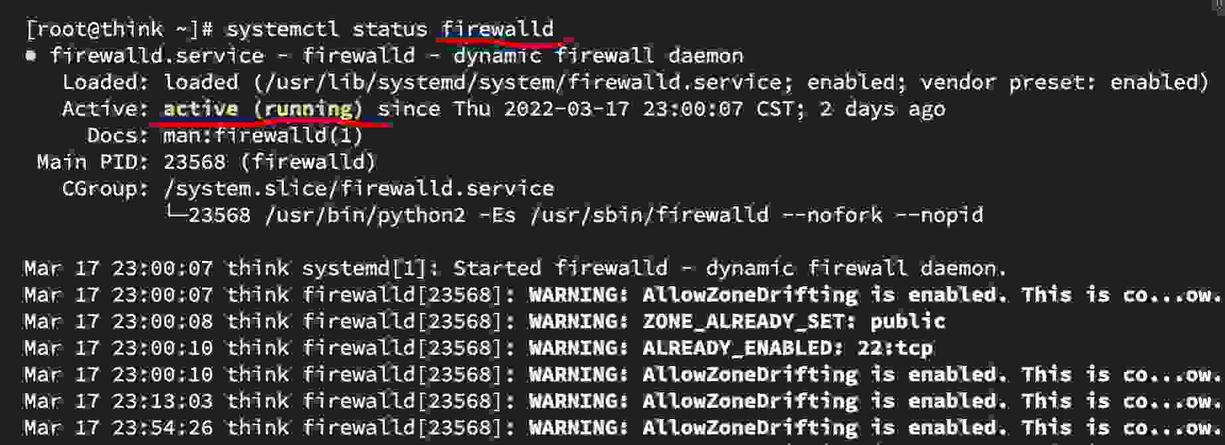Click the vendor preset: enabled text
Viewport: 1225px width, 445px height.
(1064, 82)
